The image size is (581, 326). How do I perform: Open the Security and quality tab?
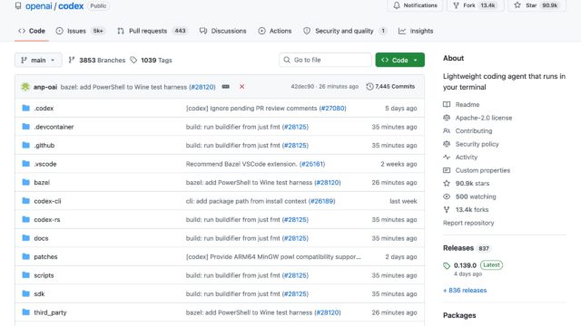pyautogui.click(x=345, y=31)
